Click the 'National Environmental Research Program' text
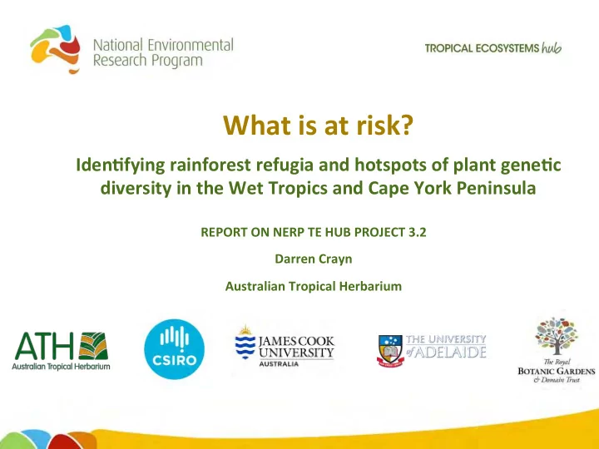The image size is (599, 449). [x=163, y=52]
